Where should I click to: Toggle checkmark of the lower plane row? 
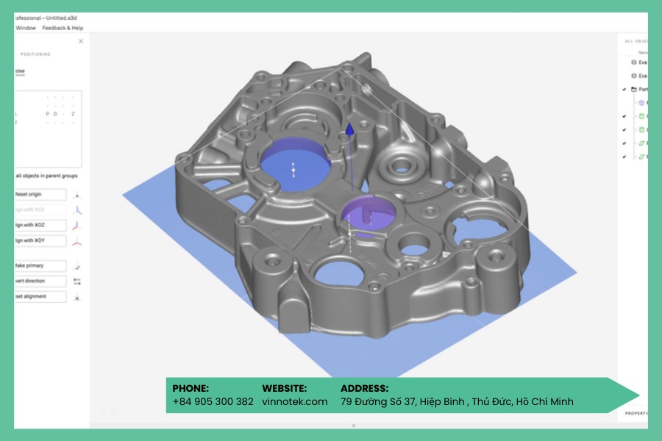(x=624, y=157)
